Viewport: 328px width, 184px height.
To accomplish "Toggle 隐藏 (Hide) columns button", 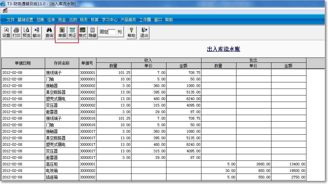I will 93,32.
